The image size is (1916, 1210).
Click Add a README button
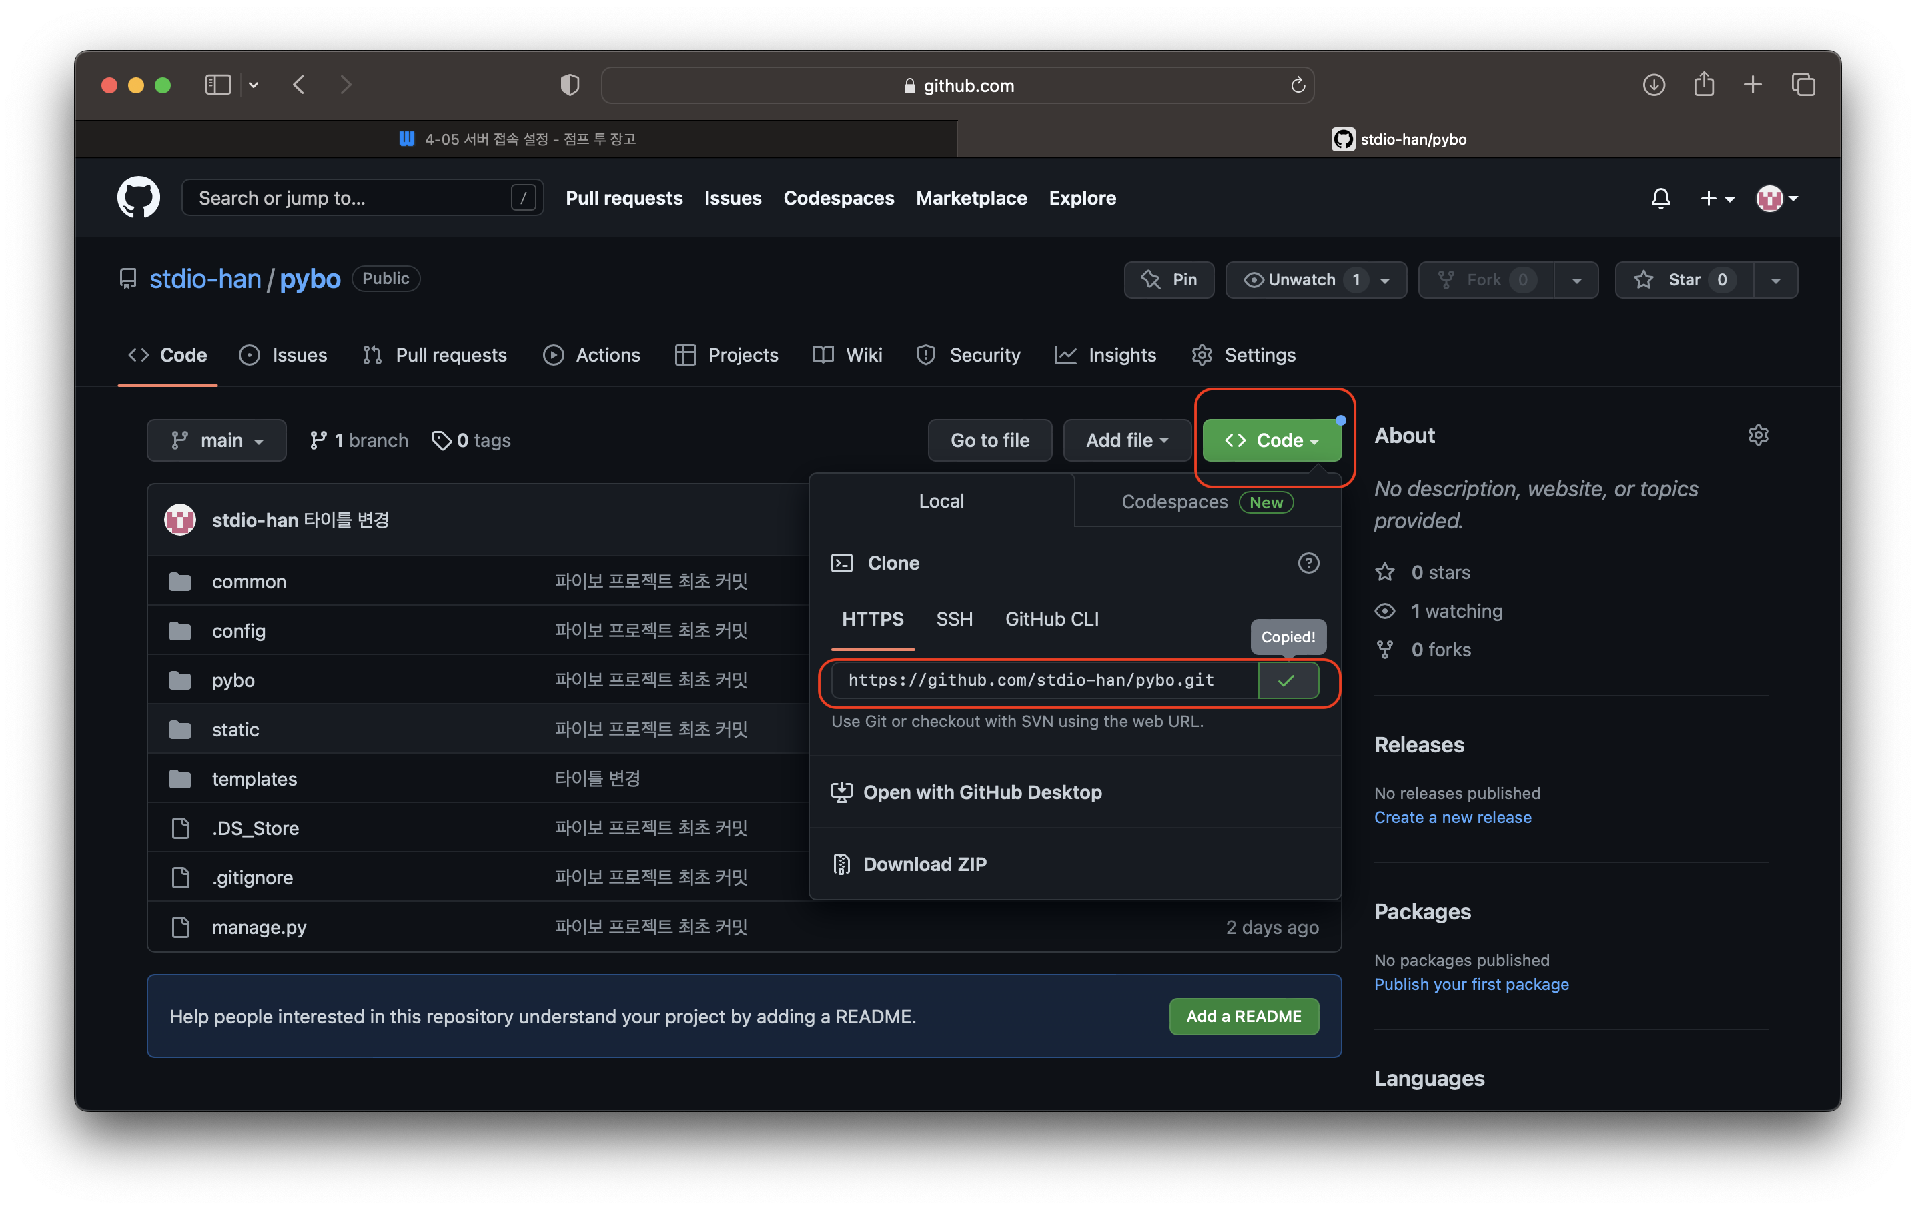point(1243,1016)
